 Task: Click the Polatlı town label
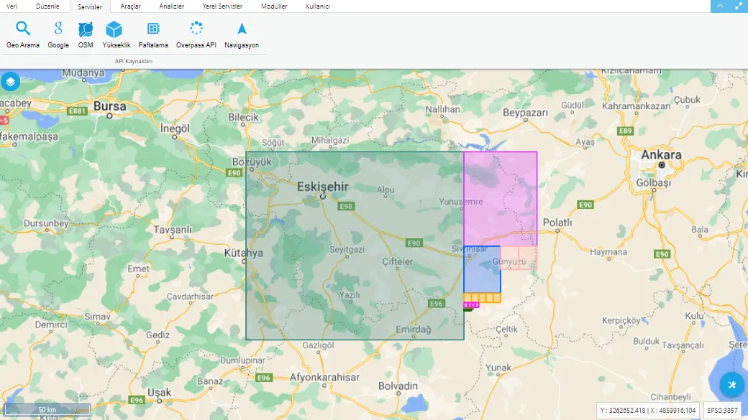click(557, 223)
